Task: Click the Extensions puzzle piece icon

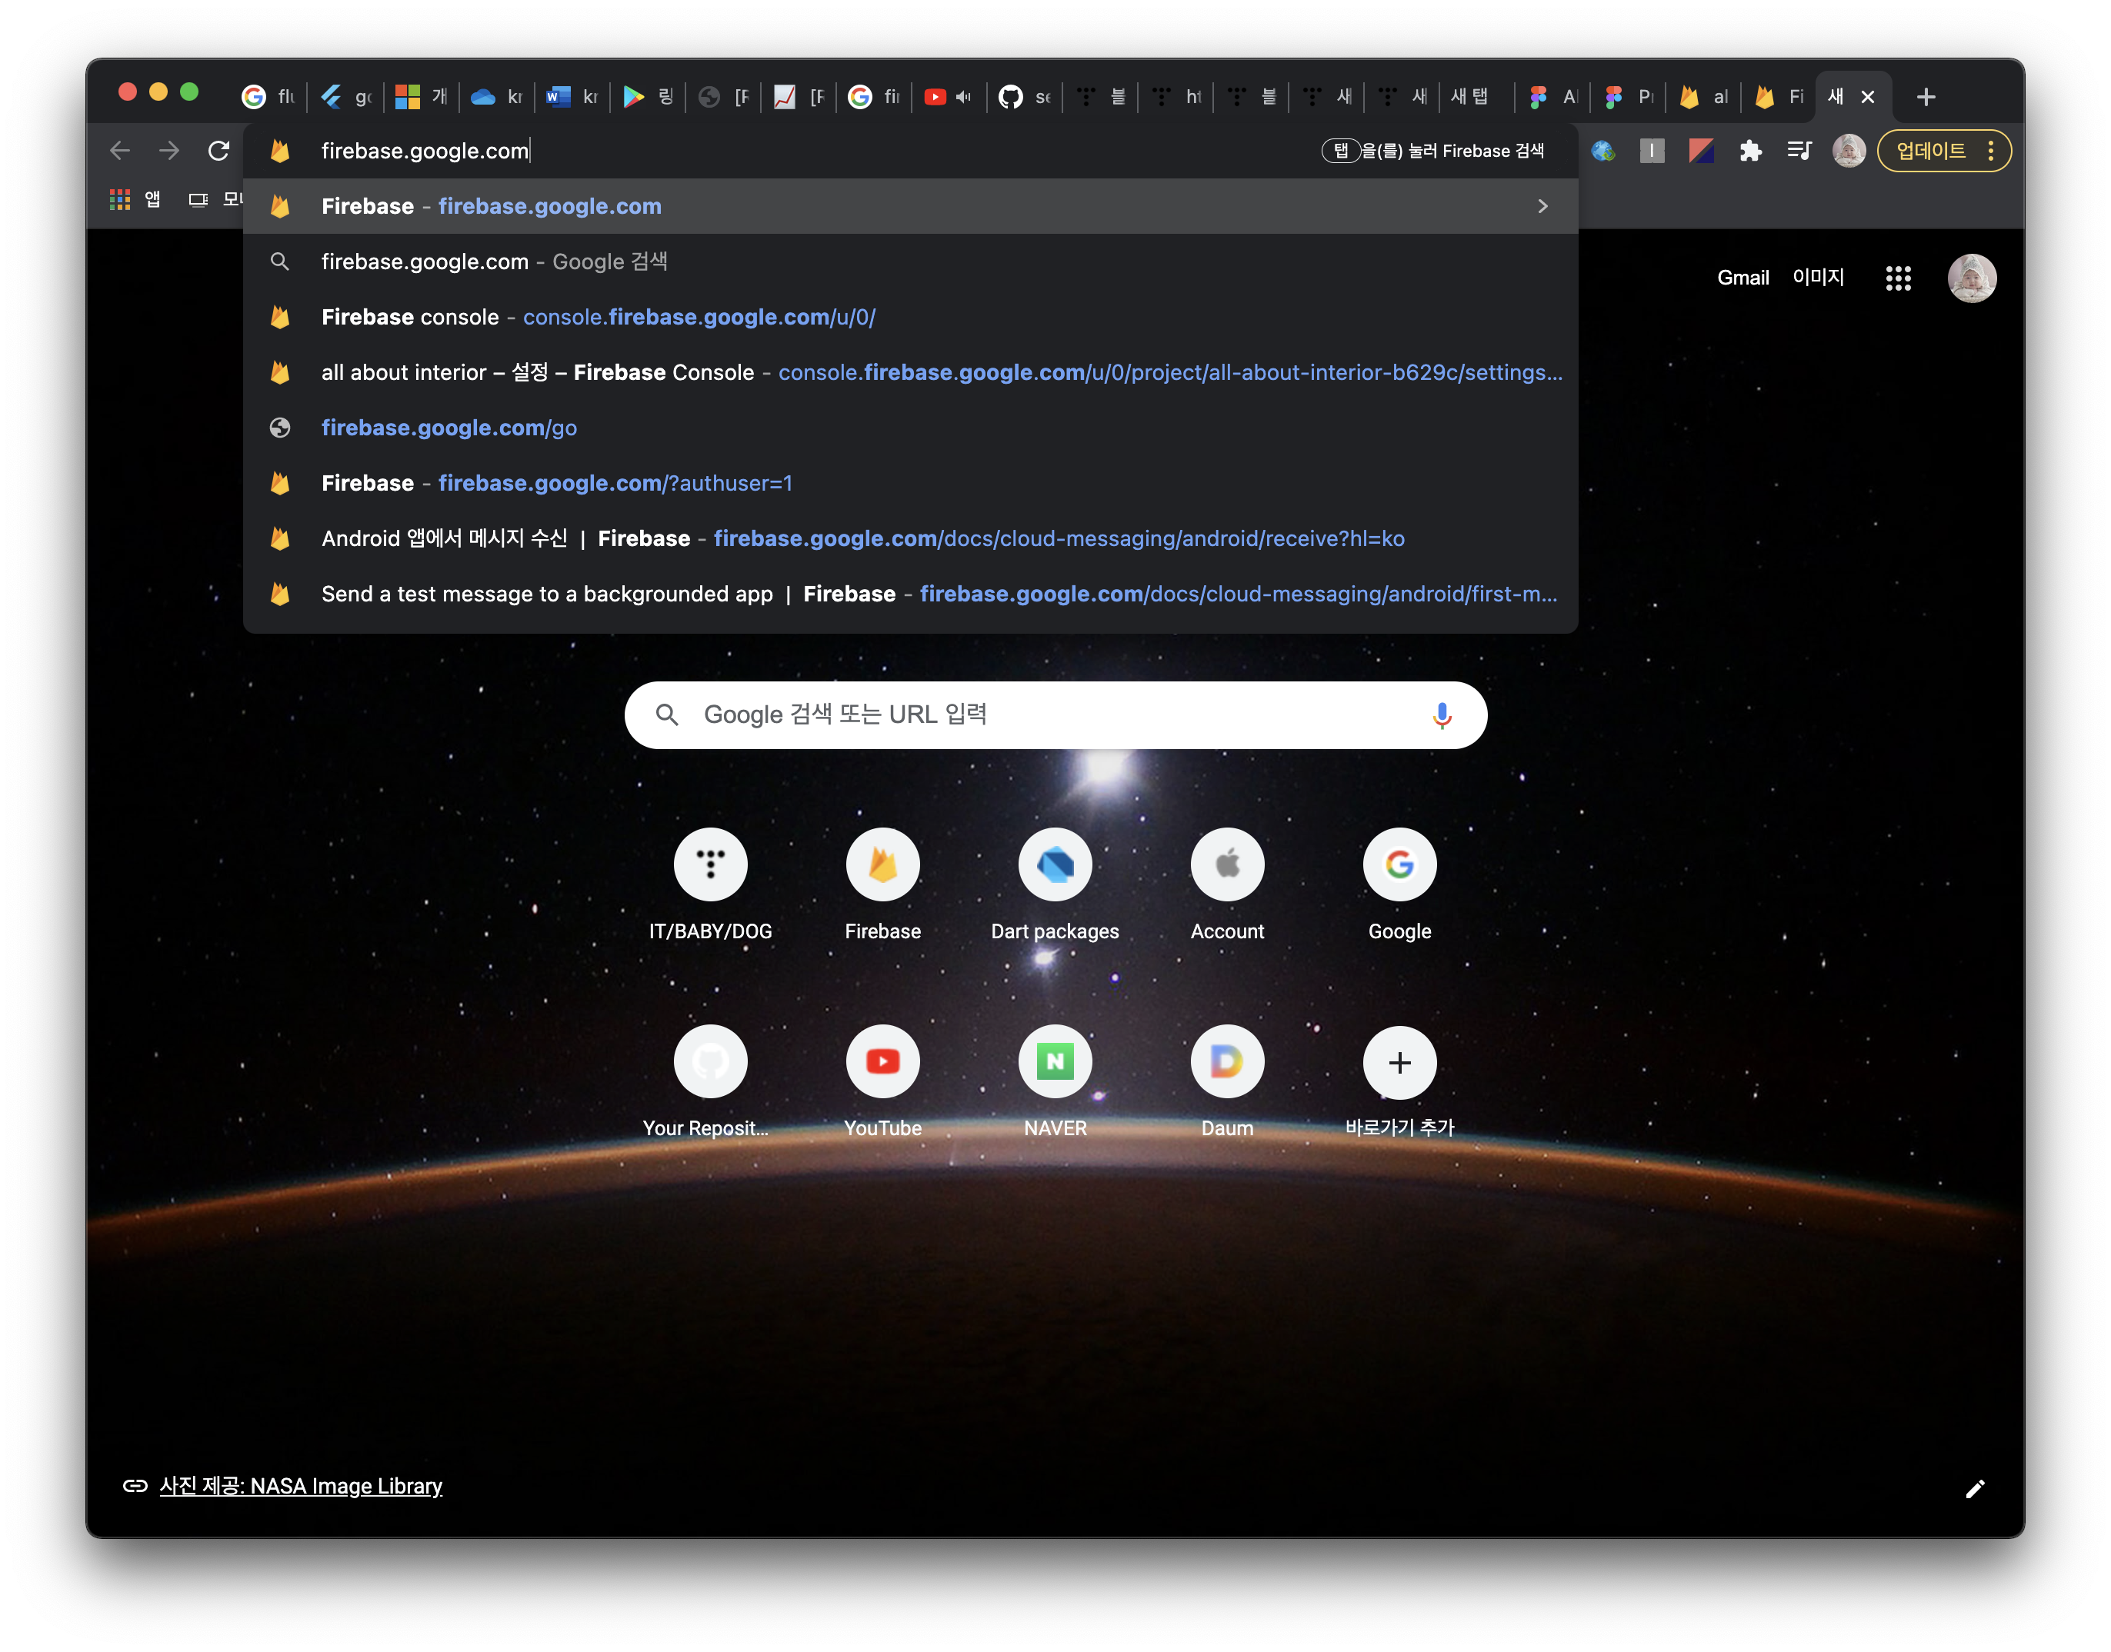Action: 1749,151
